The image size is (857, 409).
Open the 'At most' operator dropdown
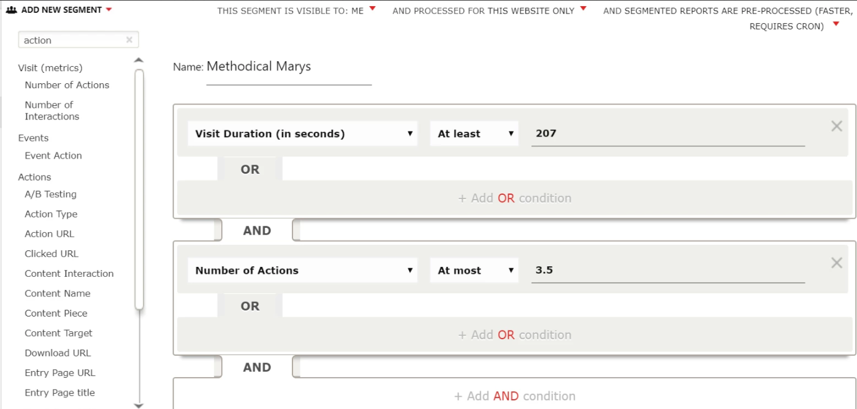[474, 270]
